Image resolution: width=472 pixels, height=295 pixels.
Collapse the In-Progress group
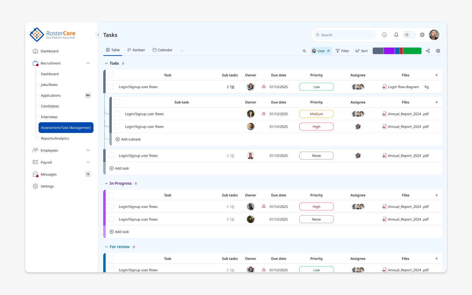pos(106,183)
